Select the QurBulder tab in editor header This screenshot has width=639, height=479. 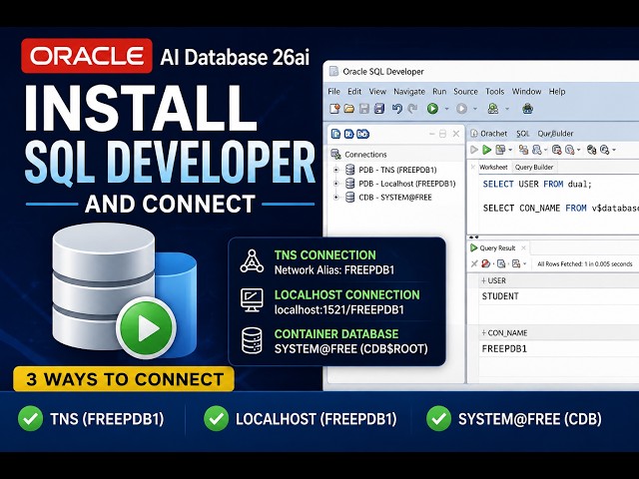click(555, 133)
